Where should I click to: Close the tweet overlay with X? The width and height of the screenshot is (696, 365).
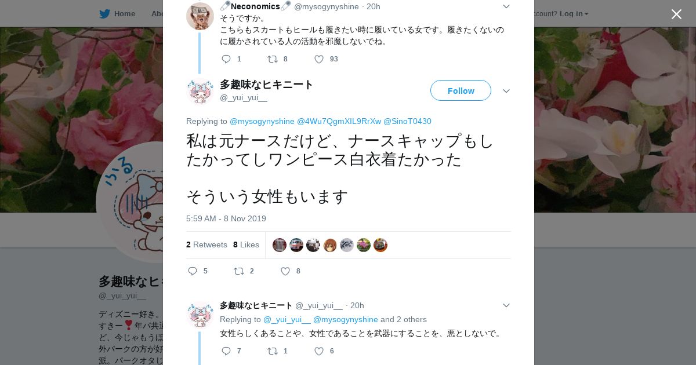[x=676, y=14]
